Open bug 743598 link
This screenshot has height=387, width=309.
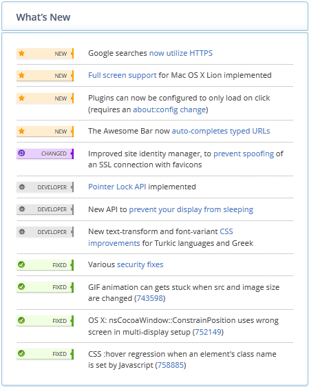pos(150,298)
